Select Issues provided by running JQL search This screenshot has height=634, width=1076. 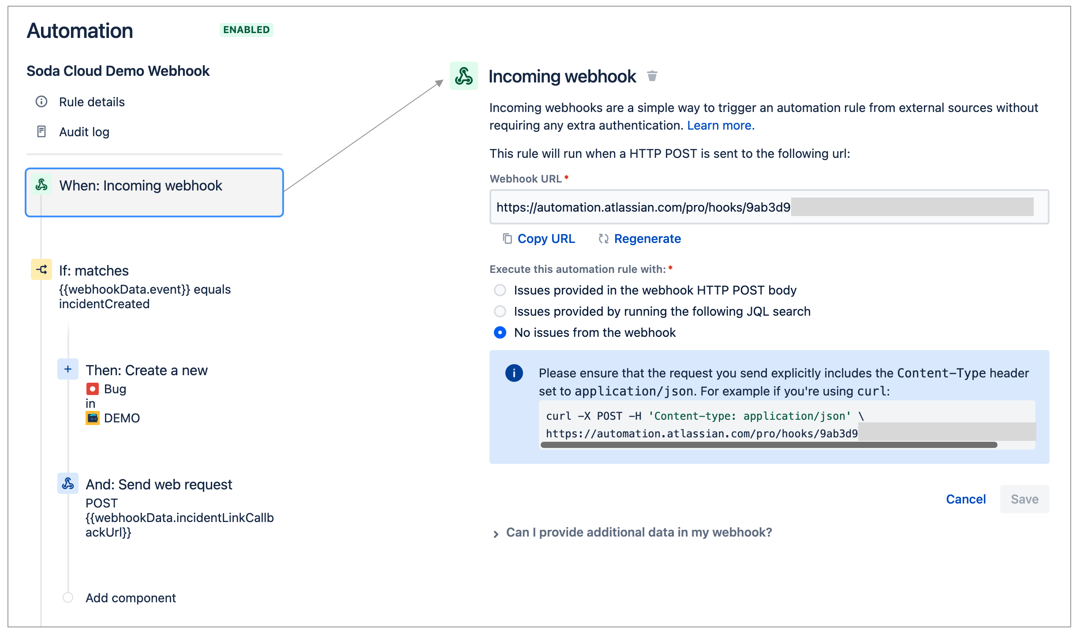[x=500, y=311]
